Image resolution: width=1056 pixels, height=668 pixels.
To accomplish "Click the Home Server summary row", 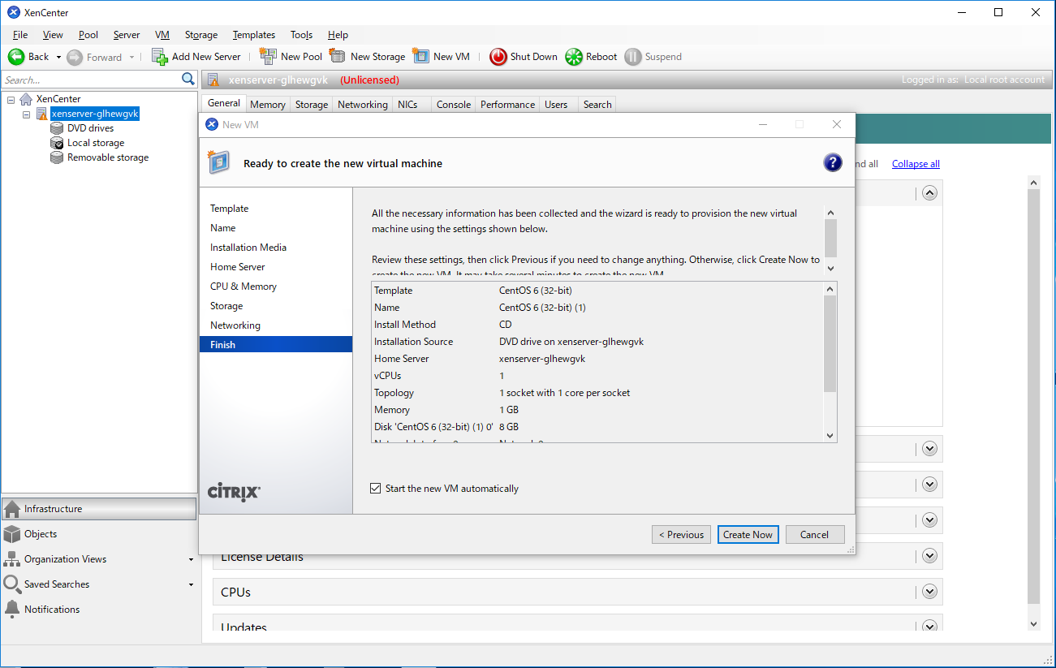I will point(597,359).
